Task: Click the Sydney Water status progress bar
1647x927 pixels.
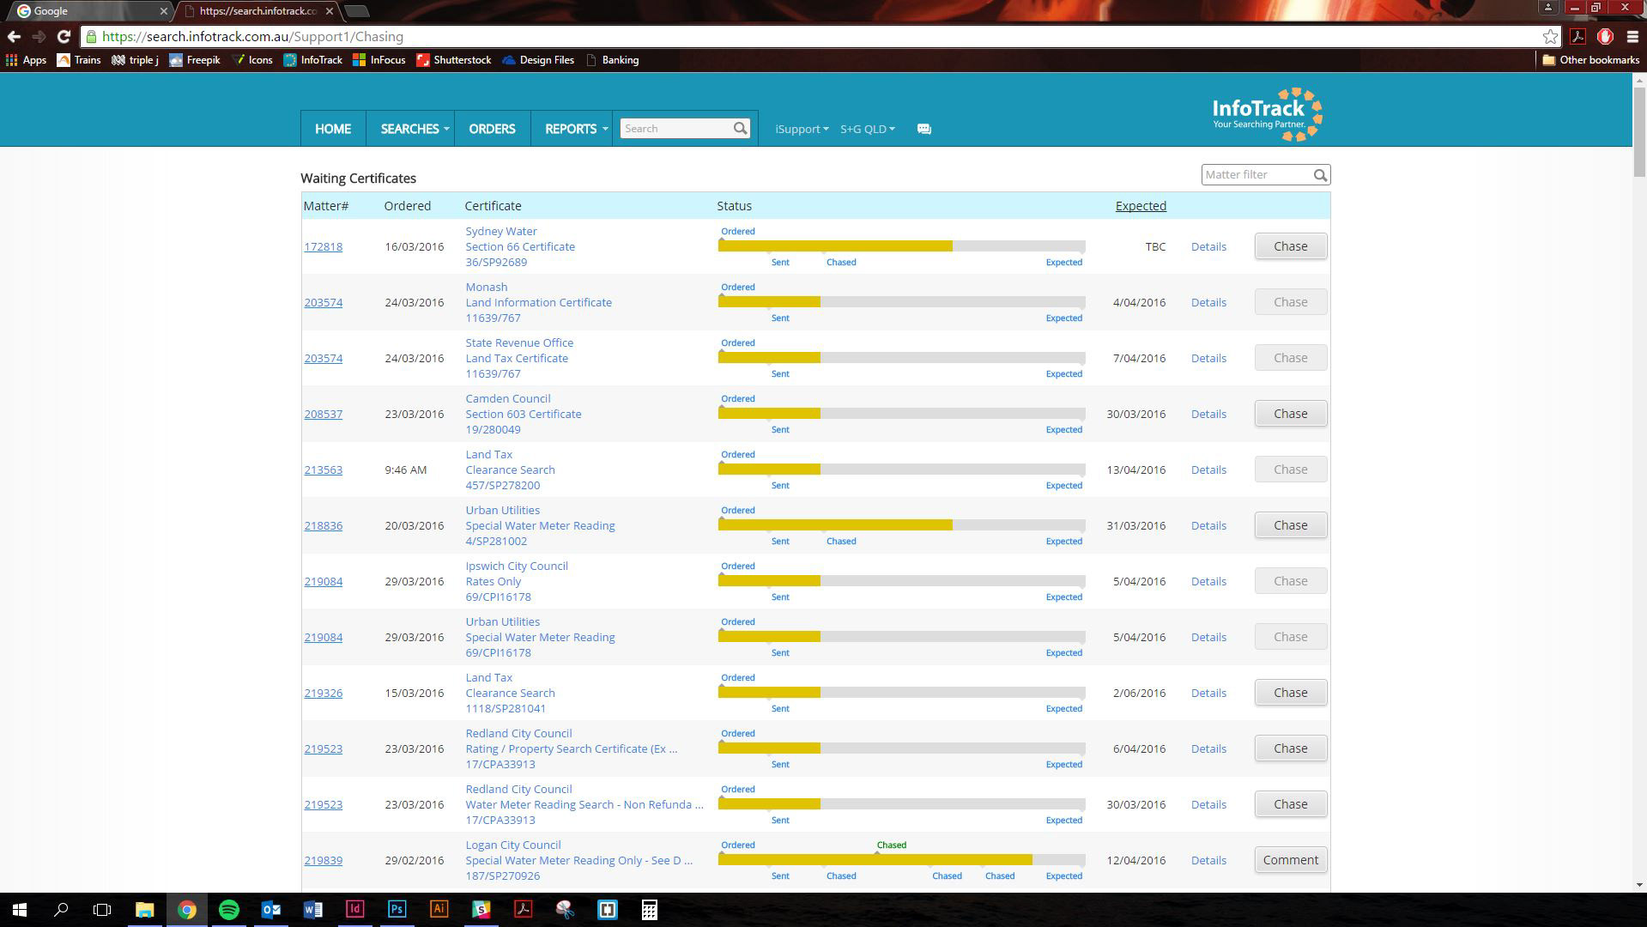Action: coord(902,246)
